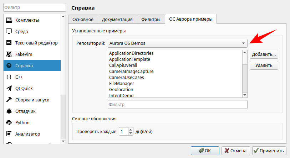Open the Анализатор category
The image size is (290, 158).
27,134
